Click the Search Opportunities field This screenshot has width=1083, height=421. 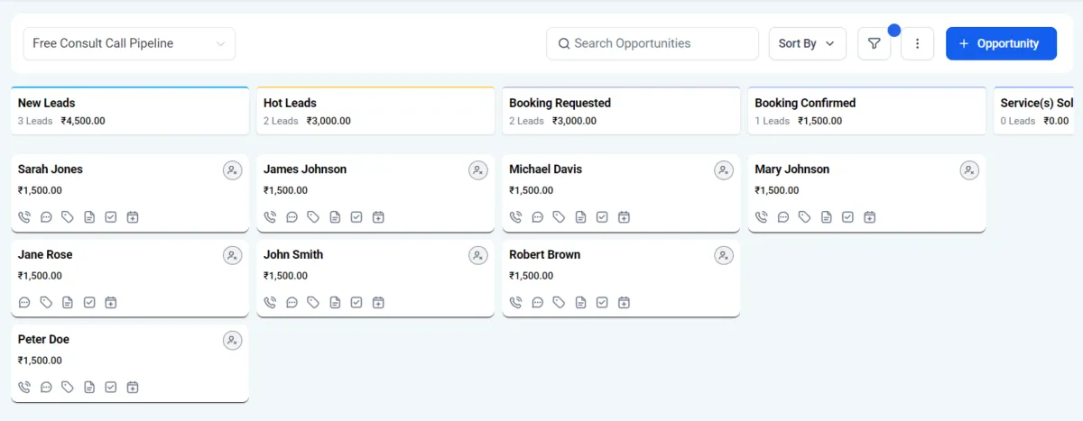[652, 43]
